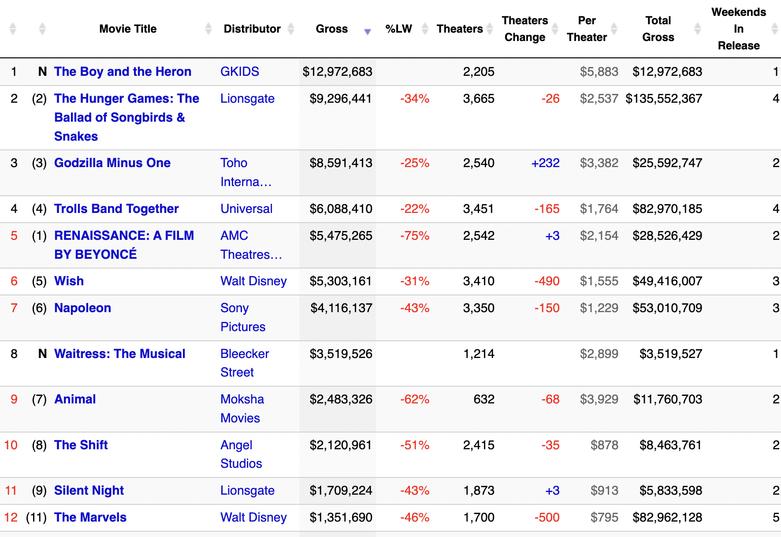Image resolution: width=781 pixels, height=537 pixels.
Task: Click the Per Theater sort arrows
Action: click(x=614, y=29)
